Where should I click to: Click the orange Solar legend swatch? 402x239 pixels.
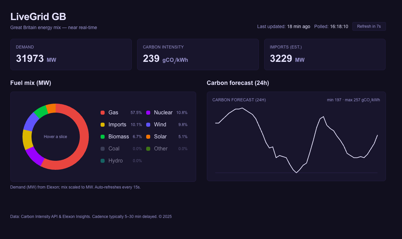(148, 137)
